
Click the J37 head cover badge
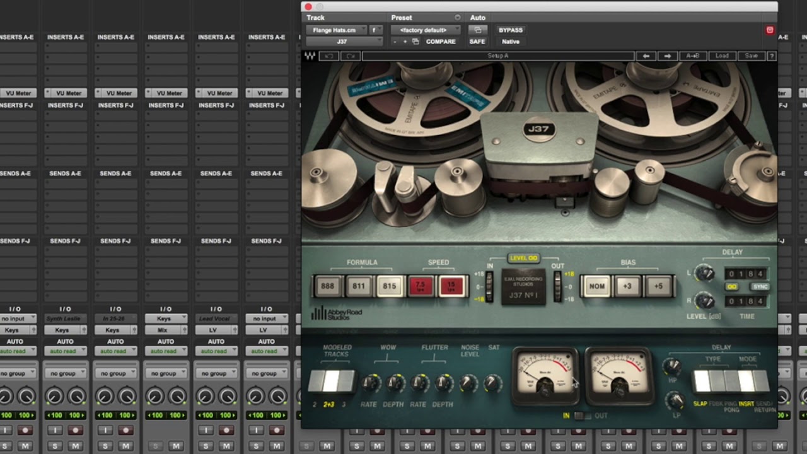(539, 130)
